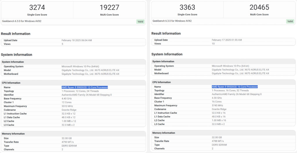Click the views count '5'
297x153 pixels.
(62, 44)
